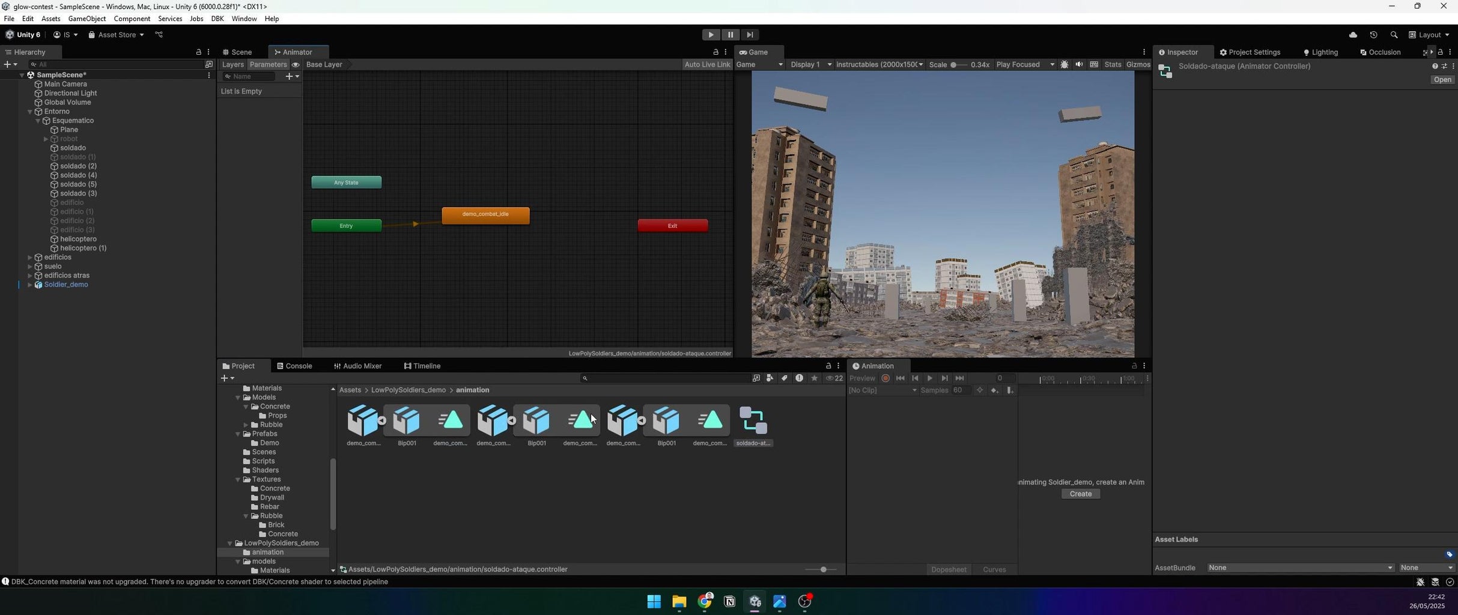Toggle Auto Live Link in Animator
The image size is (1458, 615).
pos(707,64)
